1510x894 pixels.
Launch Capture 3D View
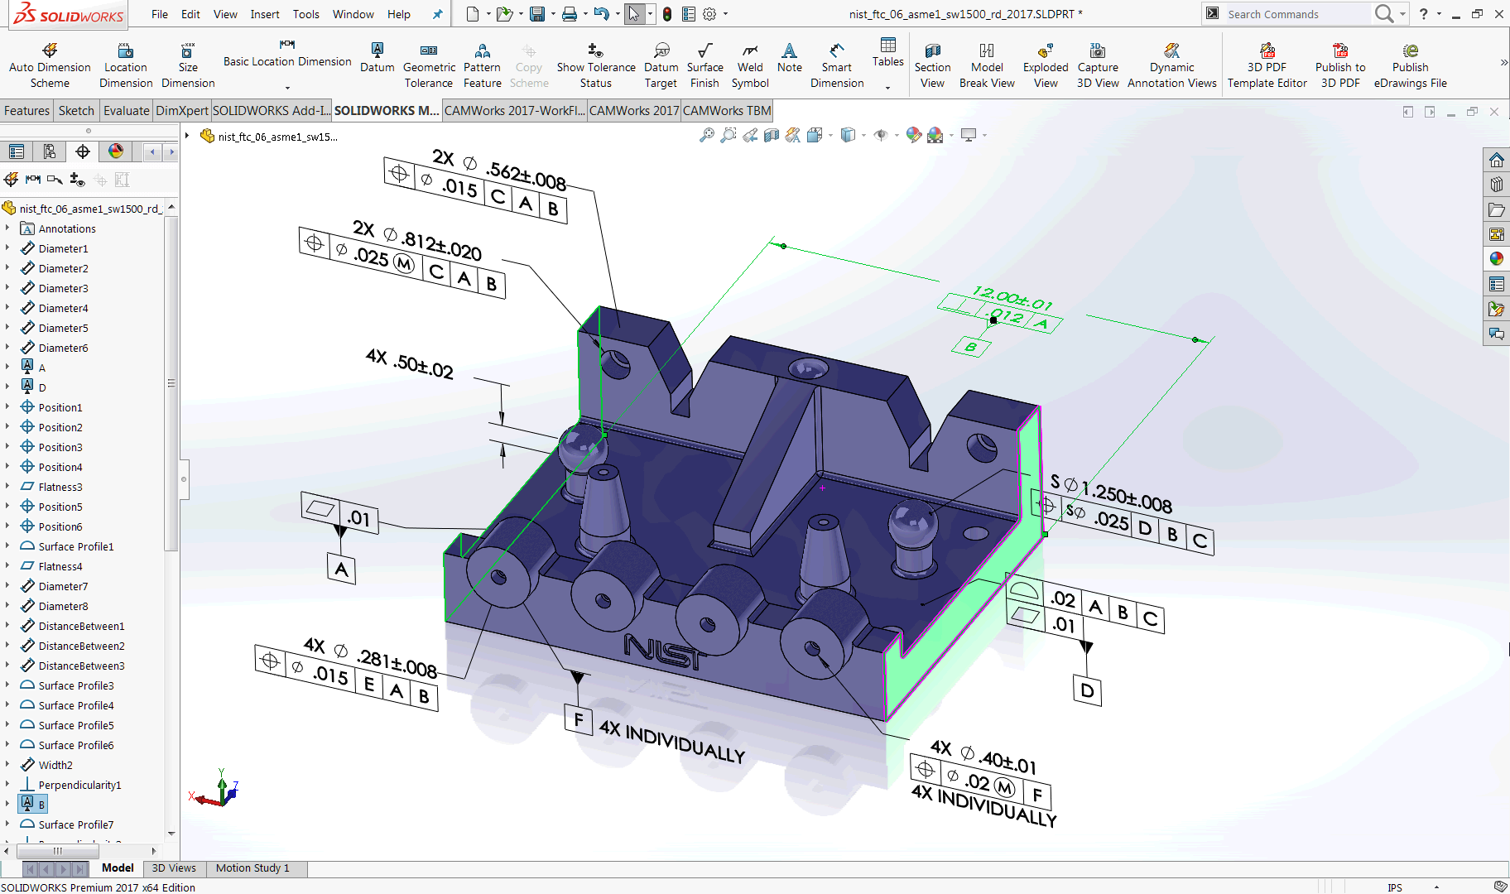pos(1098,62)
